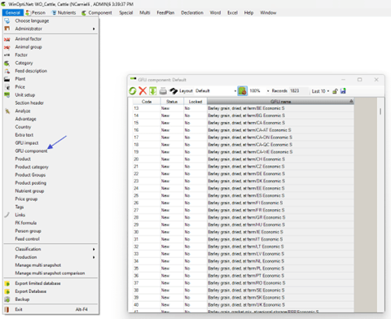Image resolution: width=391 pixels, height=319 pixels.
Task: Select row with code 26
Action: point(244,203)
